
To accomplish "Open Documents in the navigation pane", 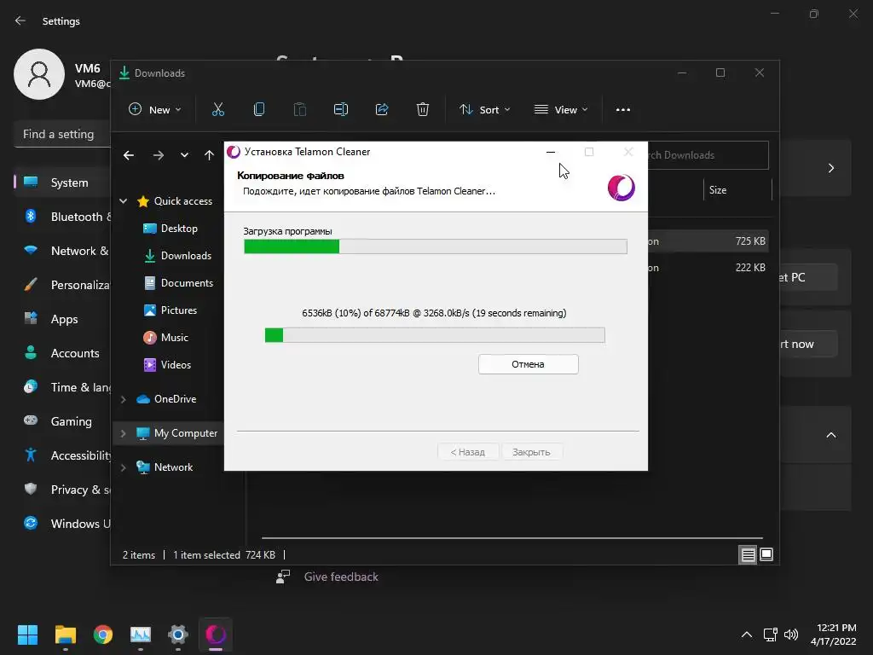I will point(178,283).
